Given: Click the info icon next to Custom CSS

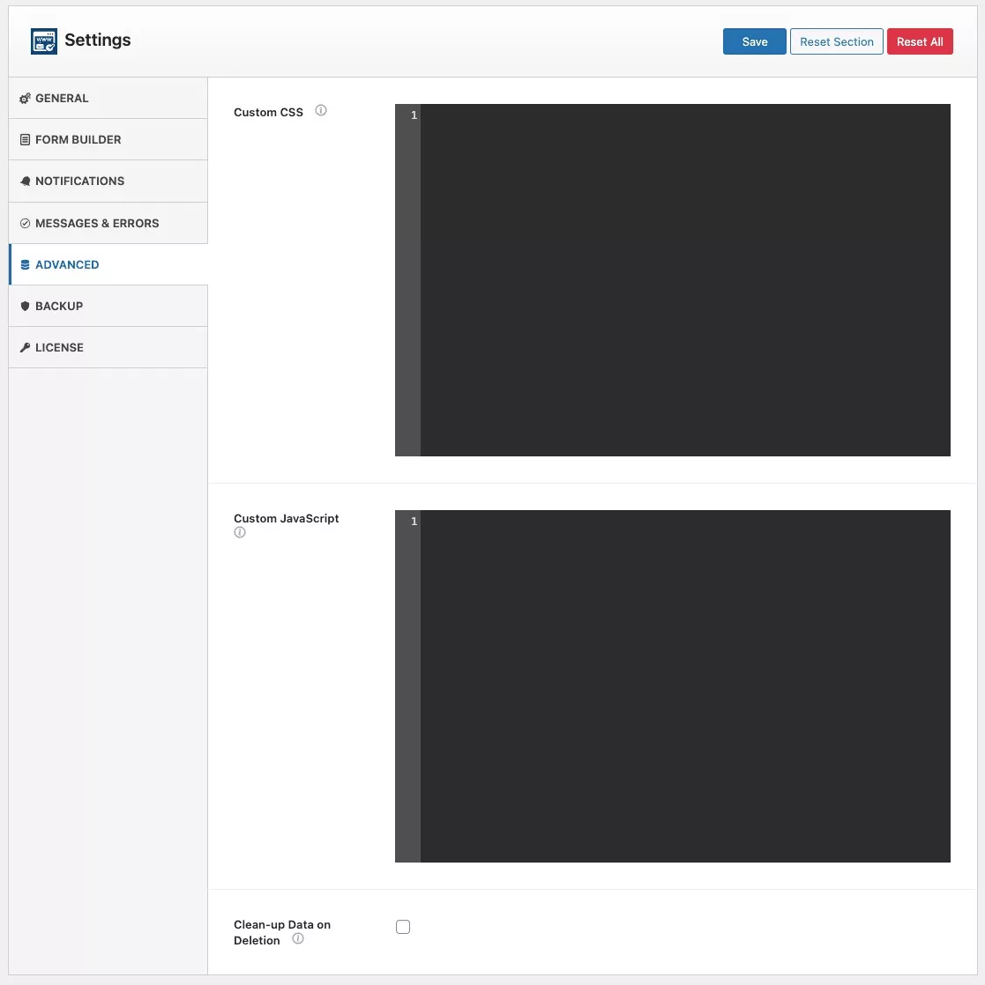Looking at the screenshot, I should tap(321, 111).
